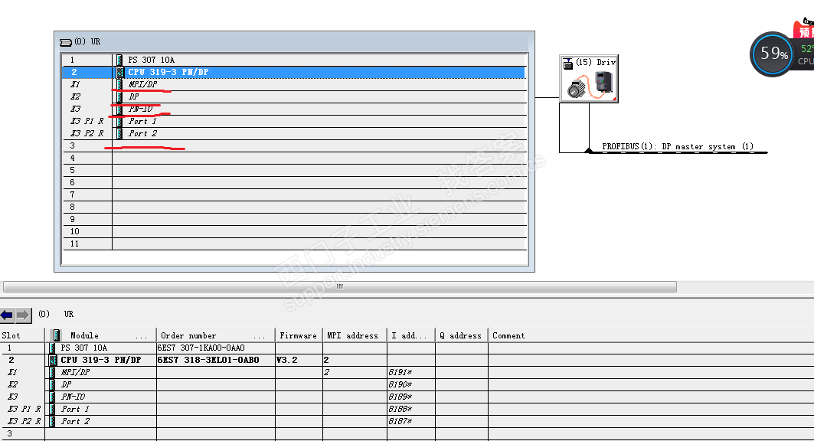Select CPU 319-3 PN/DP row in rack
Viewport: 814px width, 441px height.
tap(294, 72)
